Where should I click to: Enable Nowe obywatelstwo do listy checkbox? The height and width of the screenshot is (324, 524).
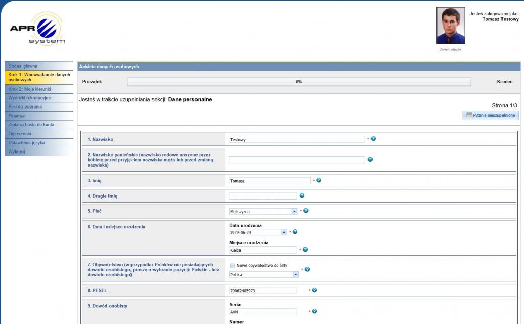pyautogui.click(x=232, y=266)
